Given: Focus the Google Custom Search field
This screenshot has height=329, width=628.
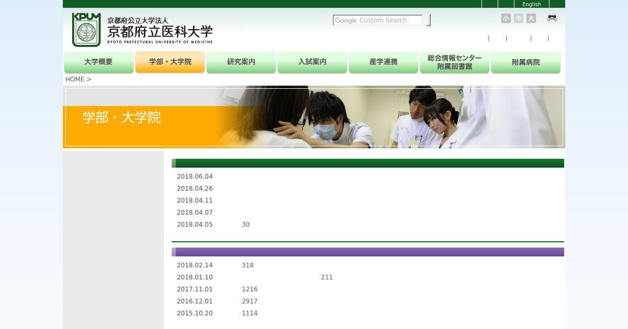Looking at the screenshot, I should (x=377, y=20).
